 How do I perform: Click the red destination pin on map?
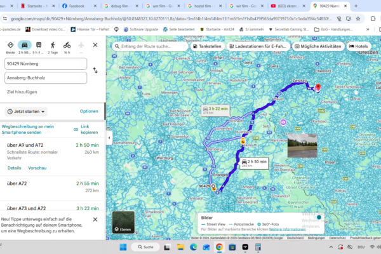(x=318, y=87)
